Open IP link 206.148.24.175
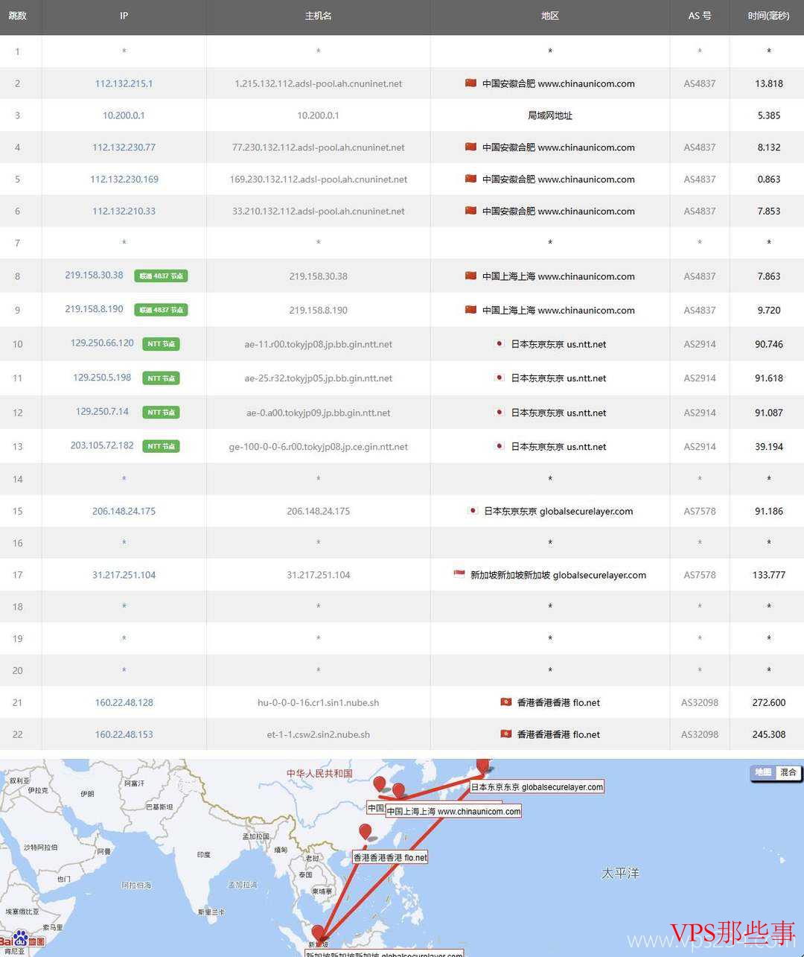 pos(124,512)
